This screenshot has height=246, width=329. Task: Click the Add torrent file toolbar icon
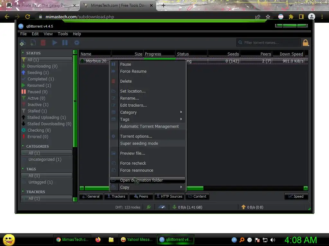click(33, 43)
